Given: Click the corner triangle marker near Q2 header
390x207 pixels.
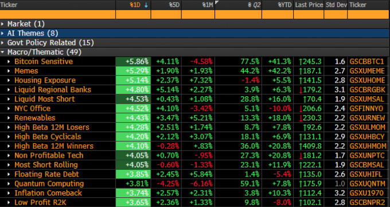Looking at the screenshot, I should [217, 2].
